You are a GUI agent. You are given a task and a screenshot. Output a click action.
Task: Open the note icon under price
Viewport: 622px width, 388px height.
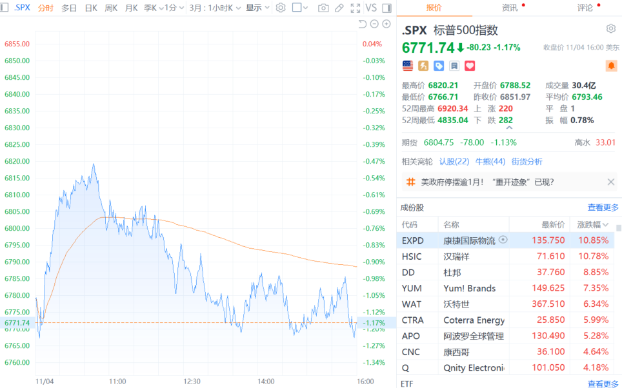click(x=454, y=66)
